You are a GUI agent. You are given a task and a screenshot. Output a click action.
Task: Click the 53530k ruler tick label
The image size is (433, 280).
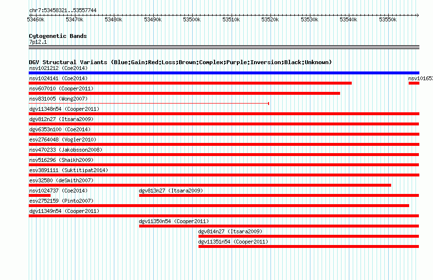pyautogui.click(x=309, y=19)
